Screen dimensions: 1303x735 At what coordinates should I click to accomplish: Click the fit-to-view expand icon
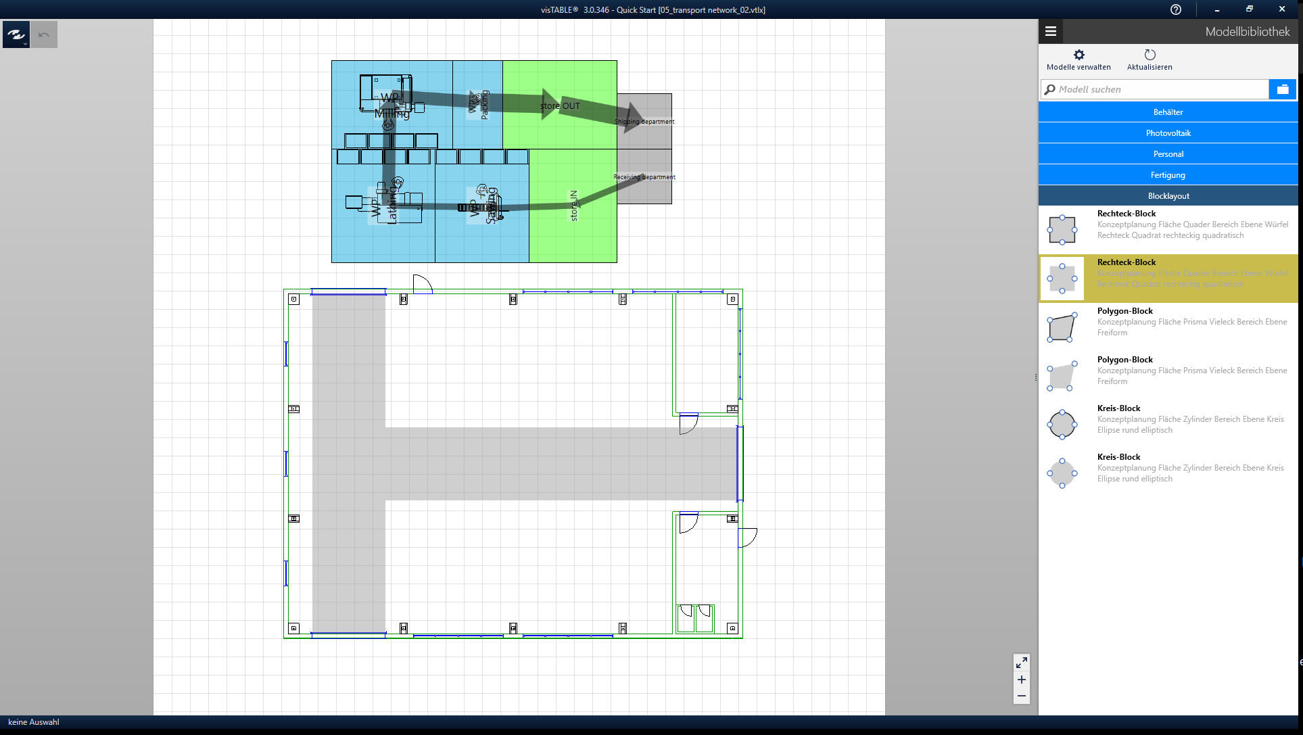coord(1021,663)
